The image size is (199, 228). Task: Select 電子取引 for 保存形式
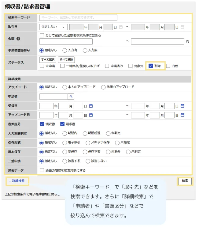point(64,142)
